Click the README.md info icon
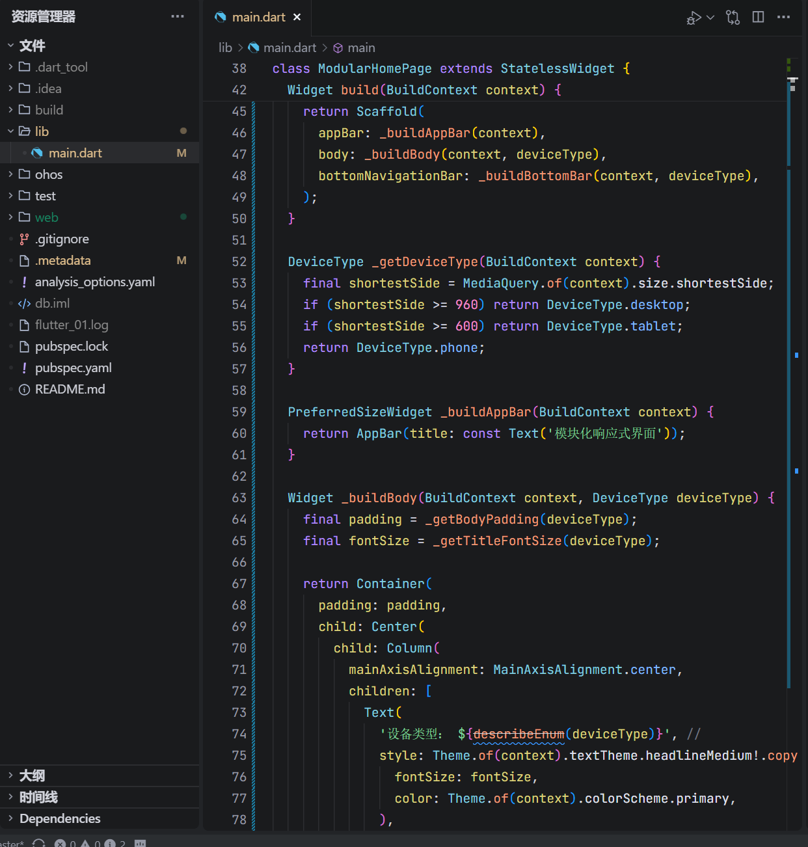This screenshot has width=808, height=847. (x=24, y=390)
